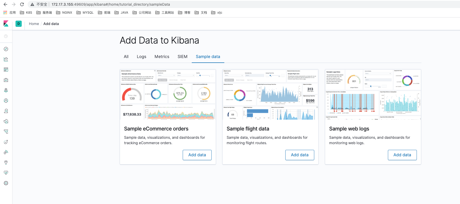Click the Kibana logo
Screen dimensions: 460x204
tap(6, 24)
